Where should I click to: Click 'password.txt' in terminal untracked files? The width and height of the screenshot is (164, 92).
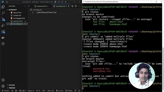coord(101,69)
